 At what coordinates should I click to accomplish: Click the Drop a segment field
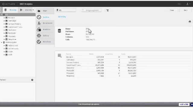tap(91, 10)
